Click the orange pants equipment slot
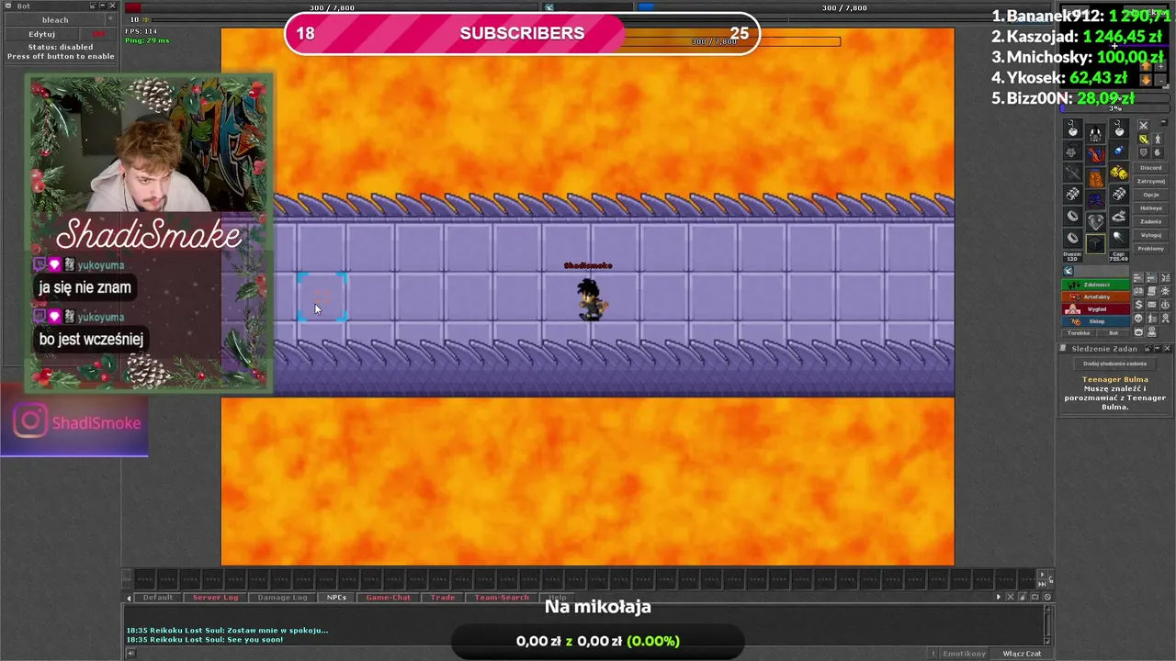1176x661 pixels. pyautogui.click(x=1096, y=179)
